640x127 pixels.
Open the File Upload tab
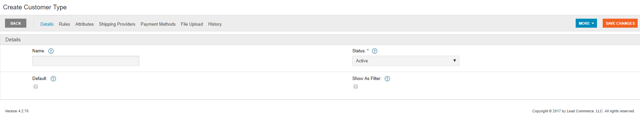192,24
